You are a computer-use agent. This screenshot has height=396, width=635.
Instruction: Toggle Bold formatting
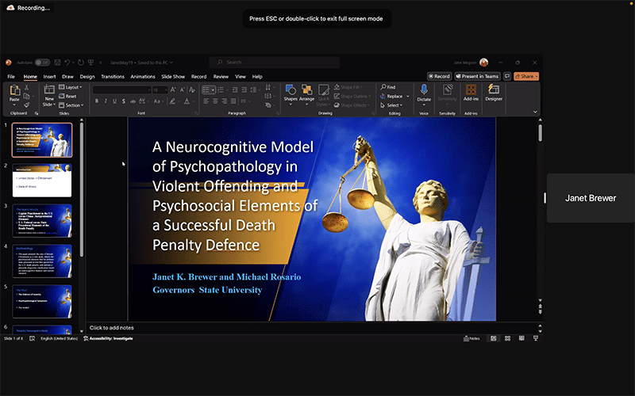(x=96, y=101)
